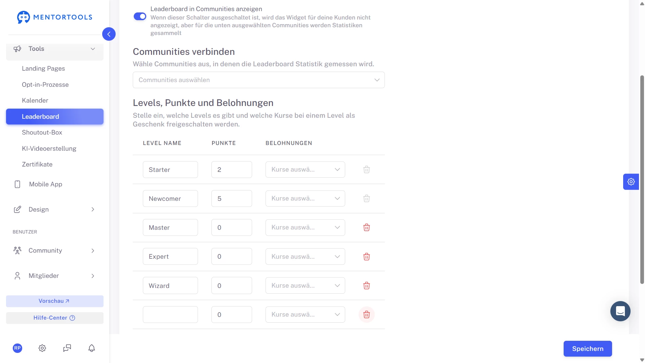Open Kurse dropdown for Starter level
Screen dimensions: 645x363
(305, 170)
